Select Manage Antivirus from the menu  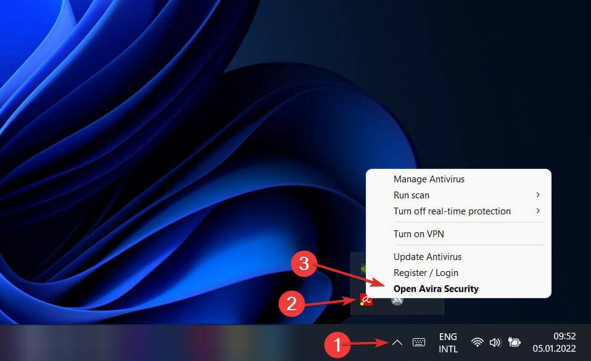[x=429, y=179]
